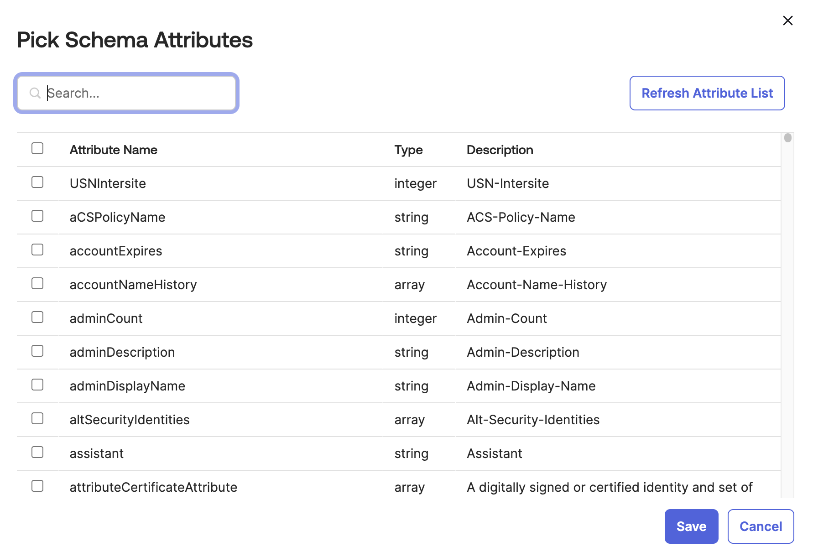Check the adminCount row checkbox

pyautogui.click(x=37, y=317)
